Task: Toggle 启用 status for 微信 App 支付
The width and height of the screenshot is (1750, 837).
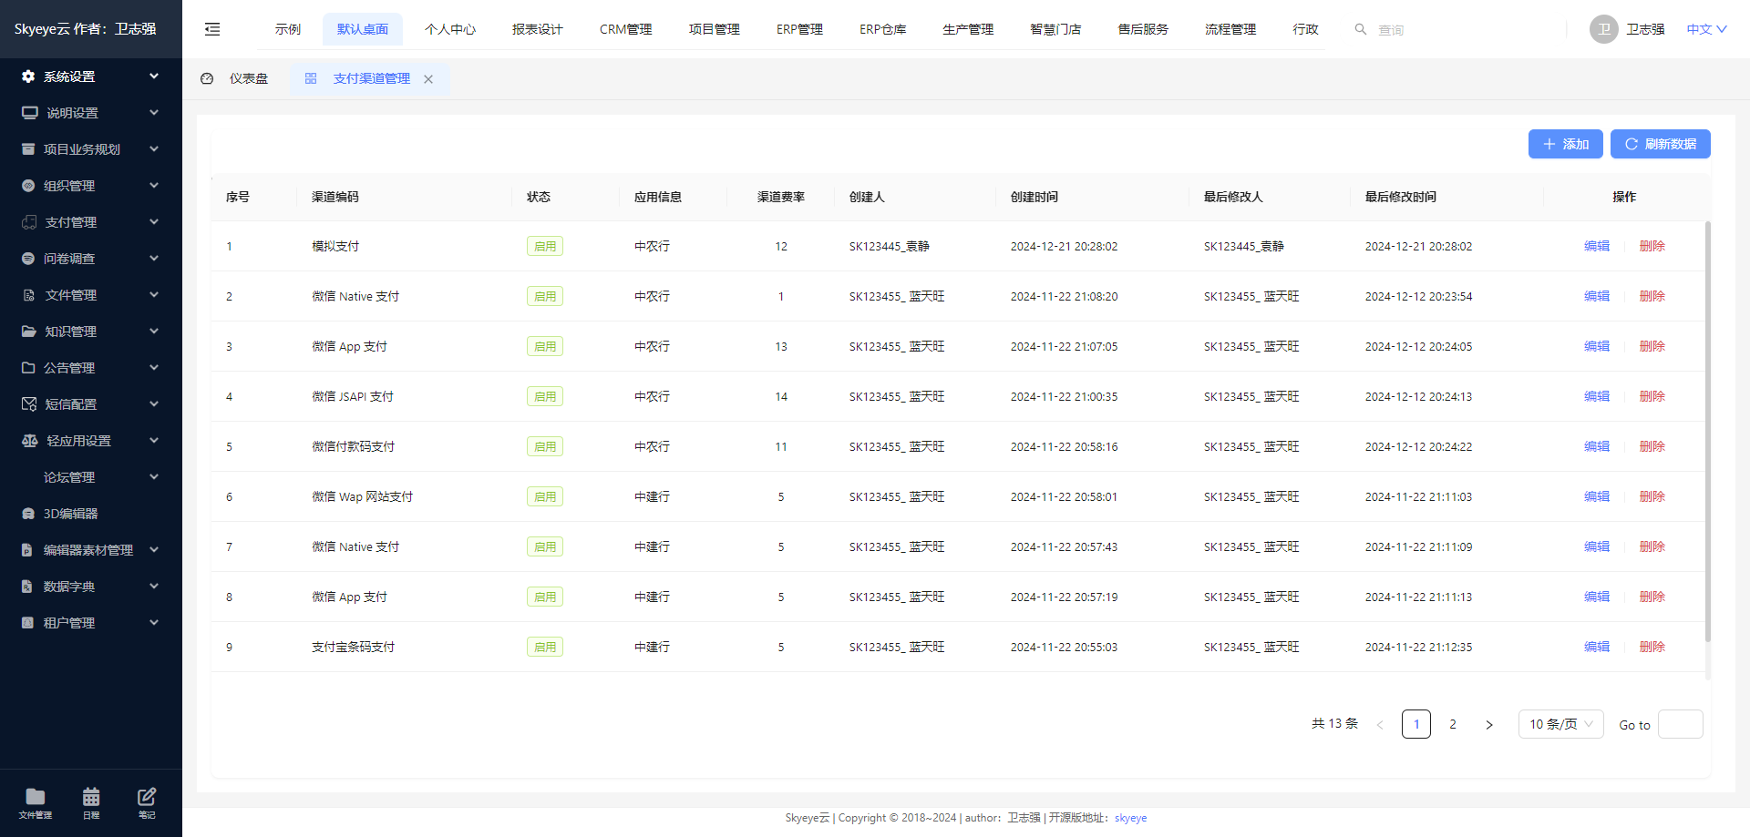Action: click(544, 346)
